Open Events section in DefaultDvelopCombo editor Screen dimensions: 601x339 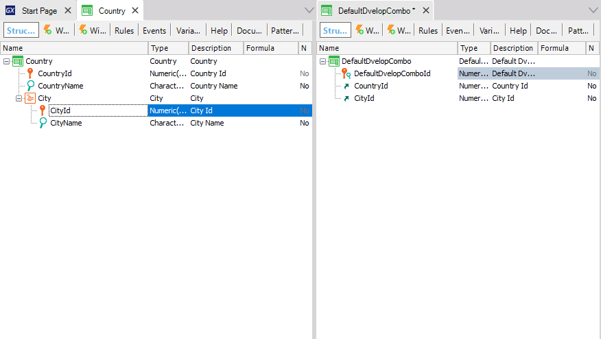tap(458, 30)
